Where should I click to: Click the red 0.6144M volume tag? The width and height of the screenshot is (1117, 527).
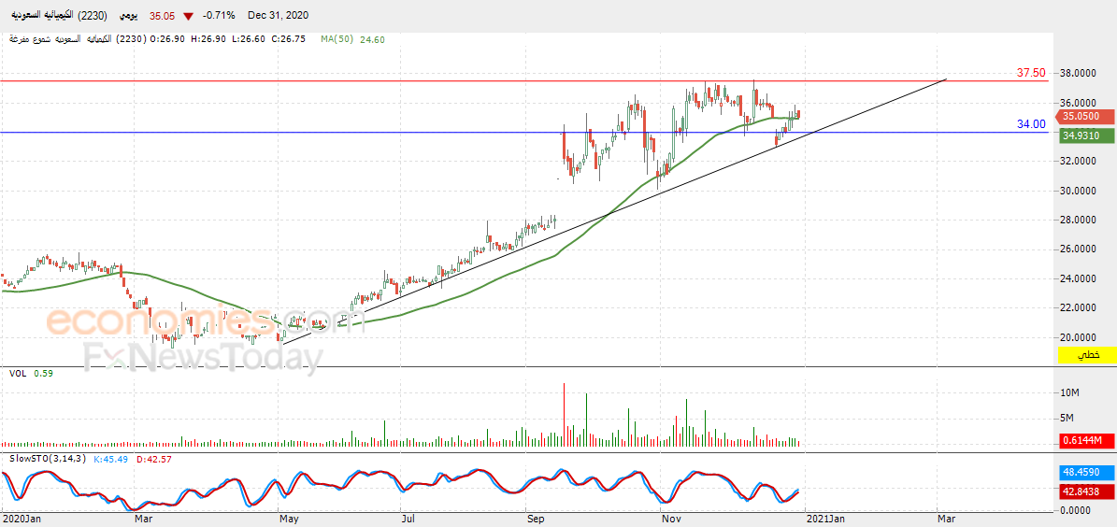click(x=1084, y=441)
